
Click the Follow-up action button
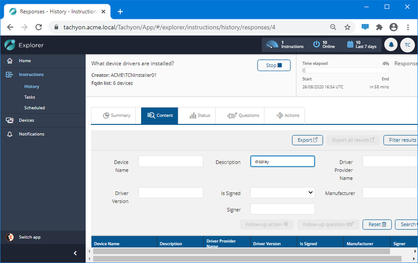[266, 225]
